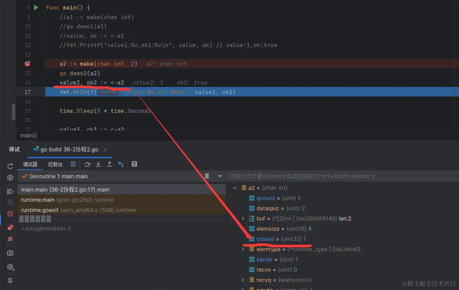Open the Goroutine 1 main.main selector
This screenshot has height=290, width=459.
coord(122,176)
